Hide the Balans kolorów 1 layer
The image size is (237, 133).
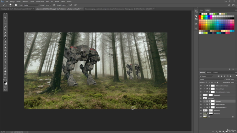point(201,104)
